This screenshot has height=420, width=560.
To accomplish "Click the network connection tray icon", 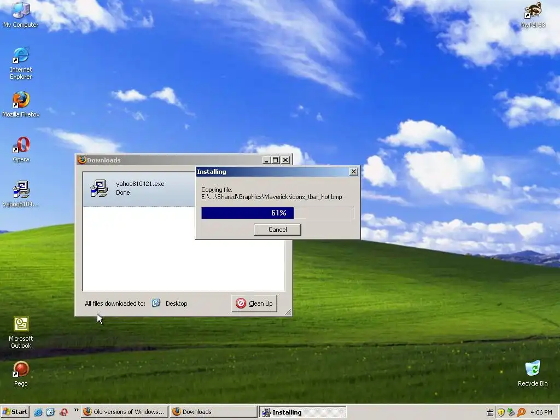I will [511, 412].
